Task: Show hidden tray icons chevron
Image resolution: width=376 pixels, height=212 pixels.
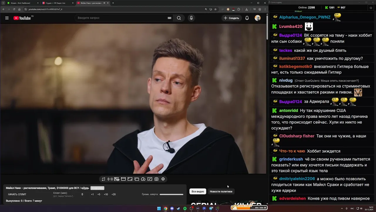Action: click(342, 208)
